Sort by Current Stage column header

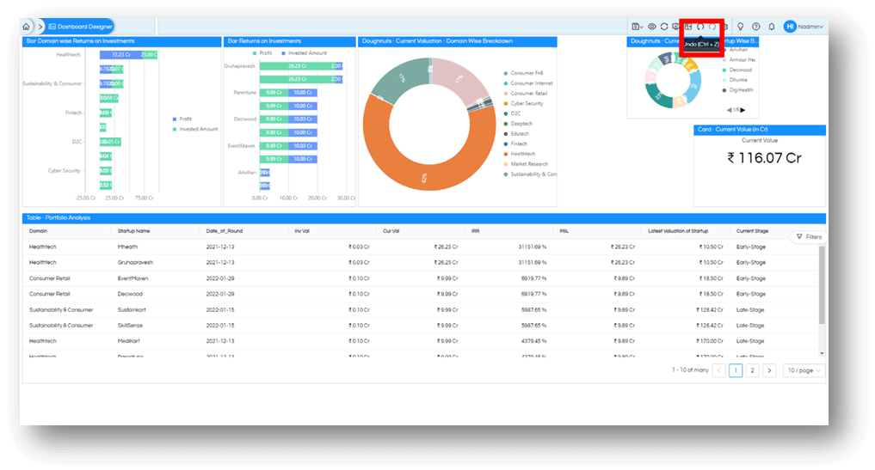pos(752,231)
